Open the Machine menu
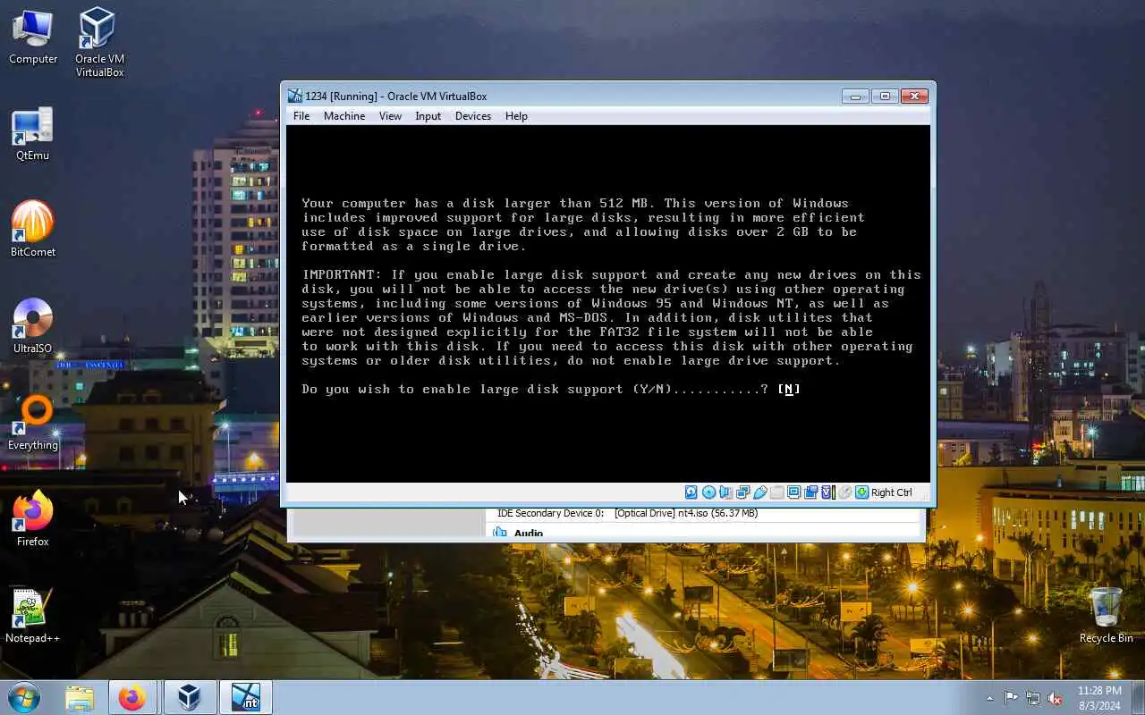 tap(344, 116)
